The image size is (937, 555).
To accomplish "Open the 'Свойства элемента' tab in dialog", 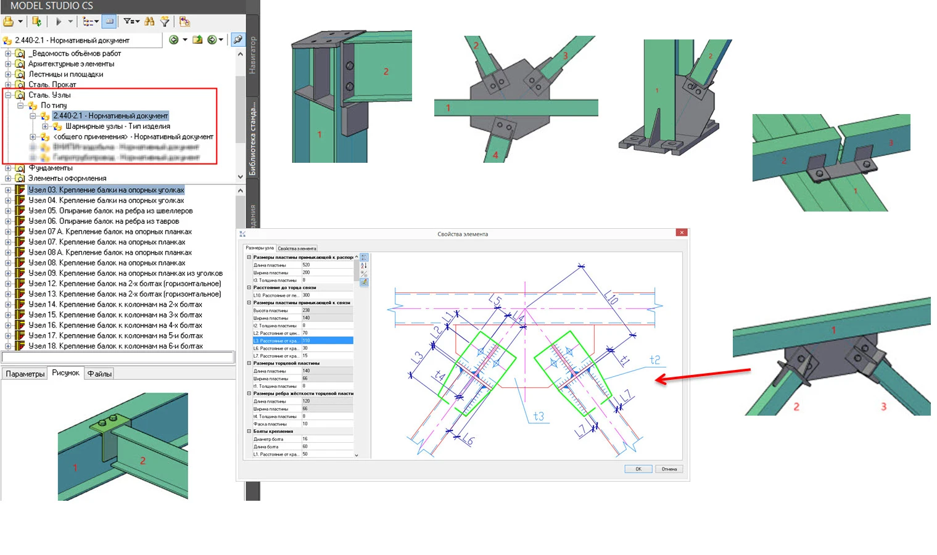I will (x=297, y=249).
